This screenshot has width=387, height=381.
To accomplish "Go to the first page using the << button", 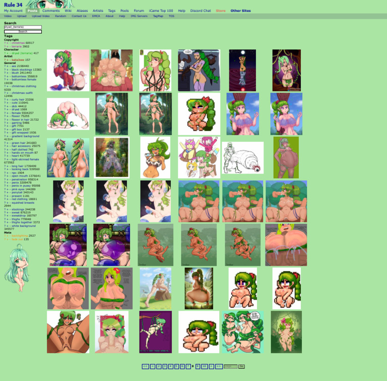I will tap(145, 366).
